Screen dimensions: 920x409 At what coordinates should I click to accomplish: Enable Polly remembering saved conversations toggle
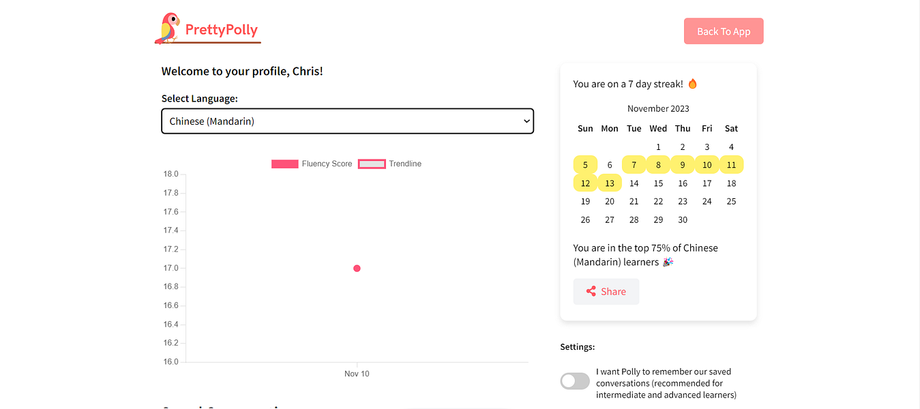click(x=575, y=381)
